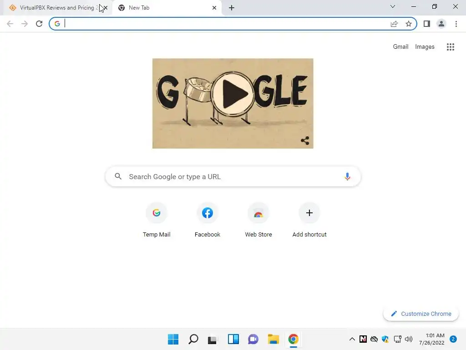
Task: Open a new tab with plus button
Action: (x=232, y=8)
